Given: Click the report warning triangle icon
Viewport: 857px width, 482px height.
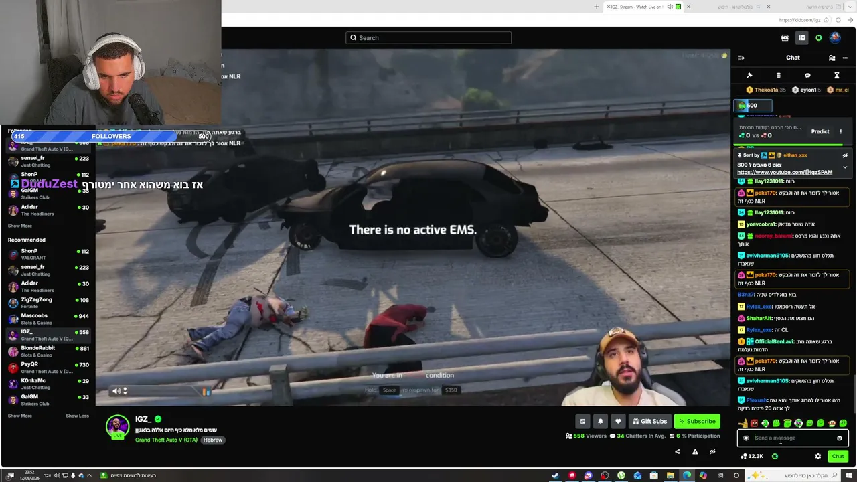Looking at the screenshot, I should click(x=695, y=452).
